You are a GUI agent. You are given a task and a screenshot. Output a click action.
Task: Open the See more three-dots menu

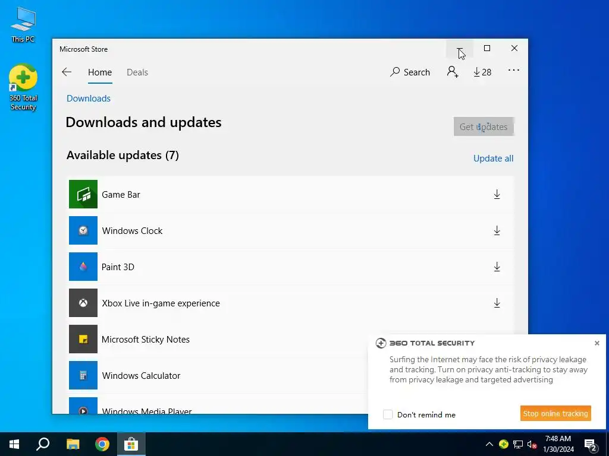click(513, 70)
